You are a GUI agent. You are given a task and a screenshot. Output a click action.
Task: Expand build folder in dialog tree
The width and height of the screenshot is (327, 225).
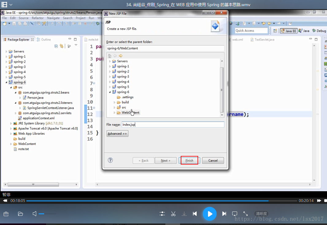coord(114,102)
